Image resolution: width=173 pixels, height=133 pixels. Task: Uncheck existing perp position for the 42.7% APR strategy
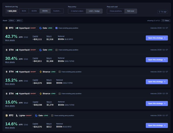pyautogui.click(x=56, y=28)
